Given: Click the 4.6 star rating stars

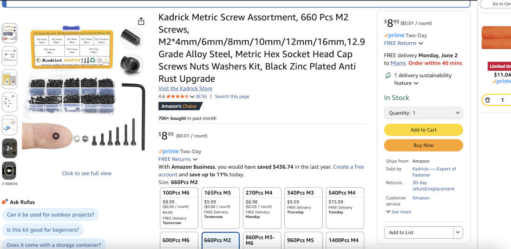Looking at the screenshot, I should coord(177,97).
